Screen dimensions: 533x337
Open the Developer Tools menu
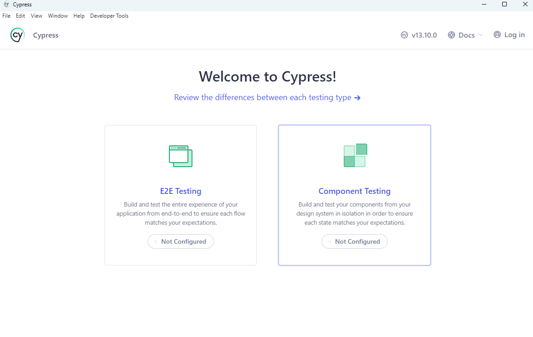tap(109, 15)
